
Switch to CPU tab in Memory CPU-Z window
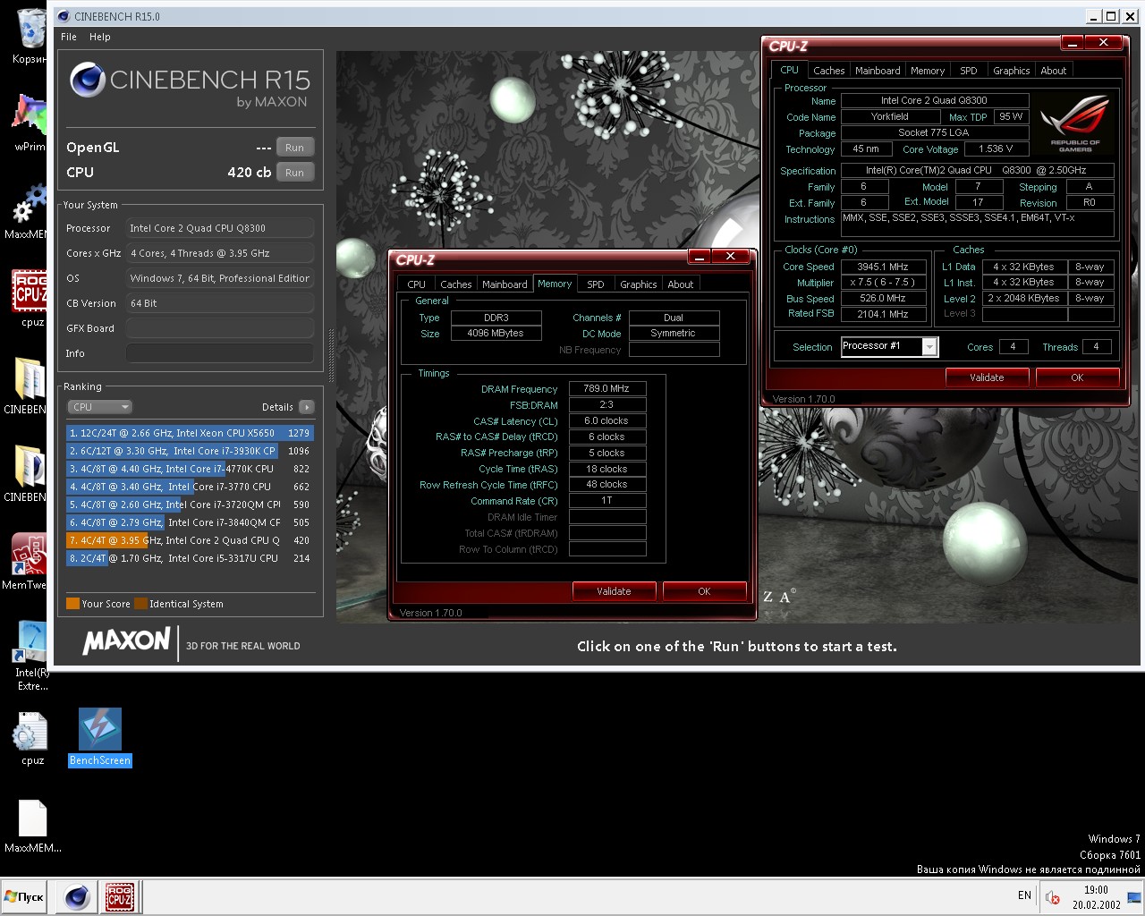tap(417, 284)
